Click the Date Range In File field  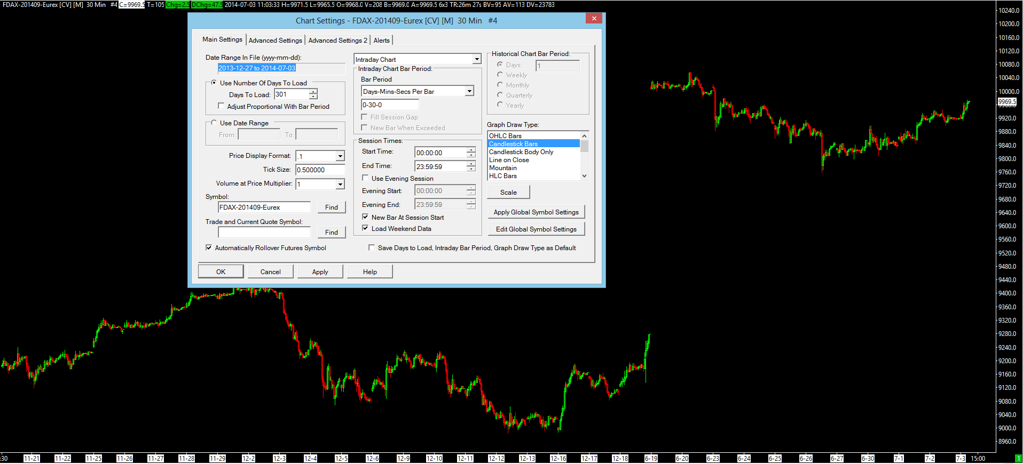pyautogui.click(x=281, y=68)
